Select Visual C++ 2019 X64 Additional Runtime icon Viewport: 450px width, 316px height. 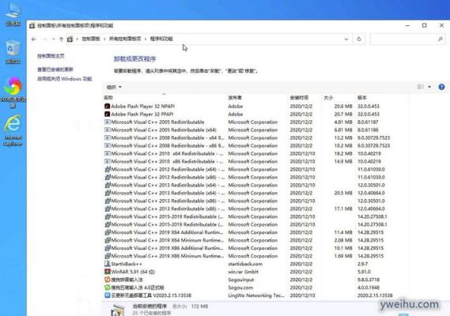click(x=108, y=232)
